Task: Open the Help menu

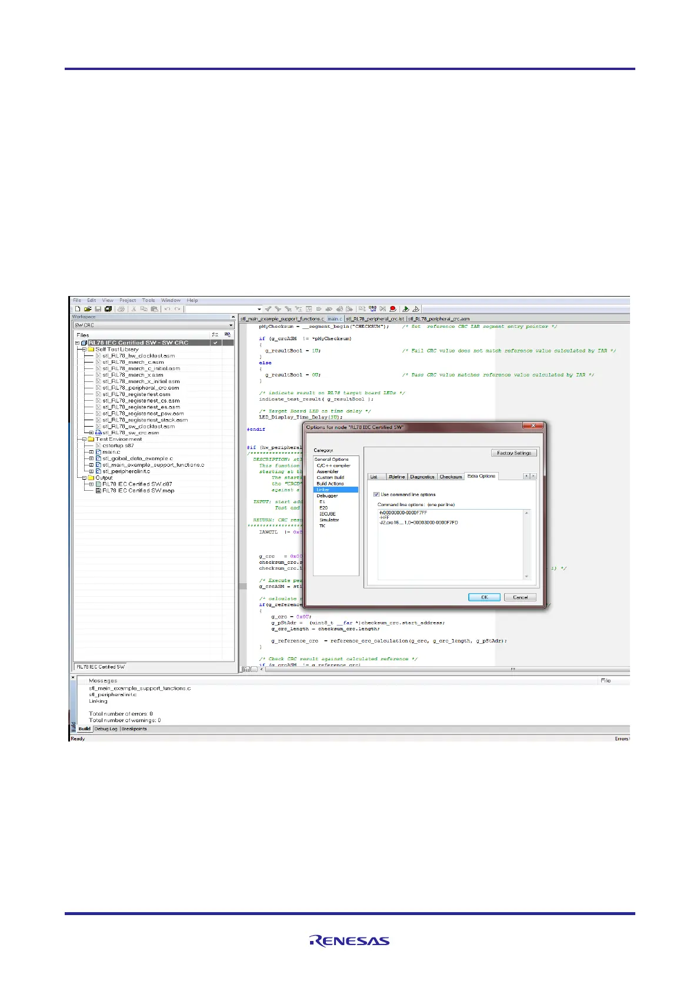Action: (192, 300)
